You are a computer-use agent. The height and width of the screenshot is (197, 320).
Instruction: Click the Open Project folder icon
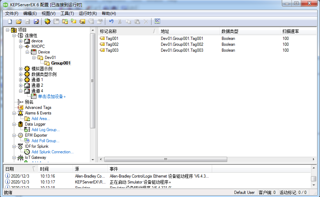coord(19,22)
